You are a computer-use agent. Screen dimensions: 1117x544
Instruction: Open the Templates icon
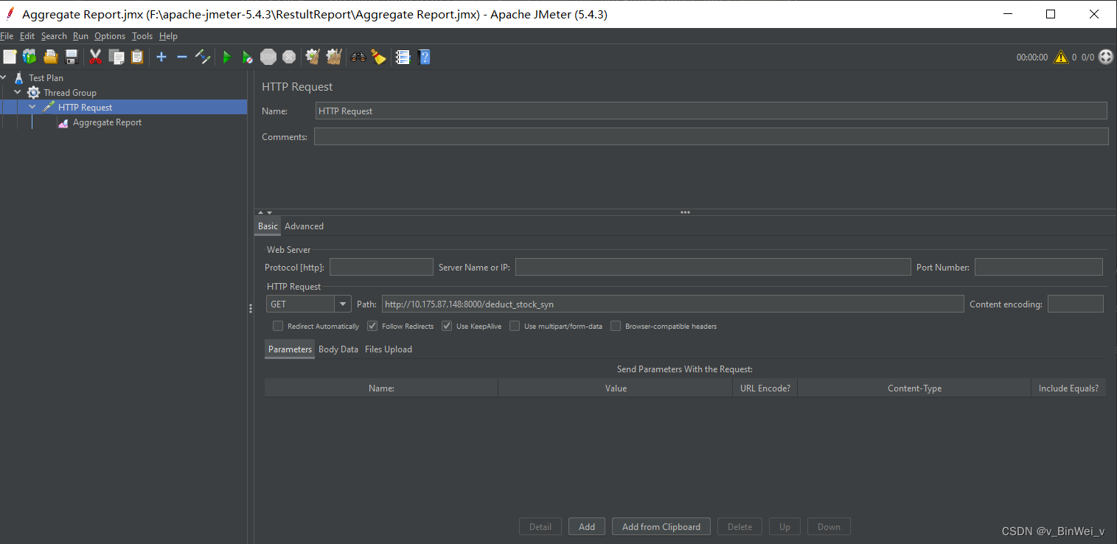click(29, 57)
